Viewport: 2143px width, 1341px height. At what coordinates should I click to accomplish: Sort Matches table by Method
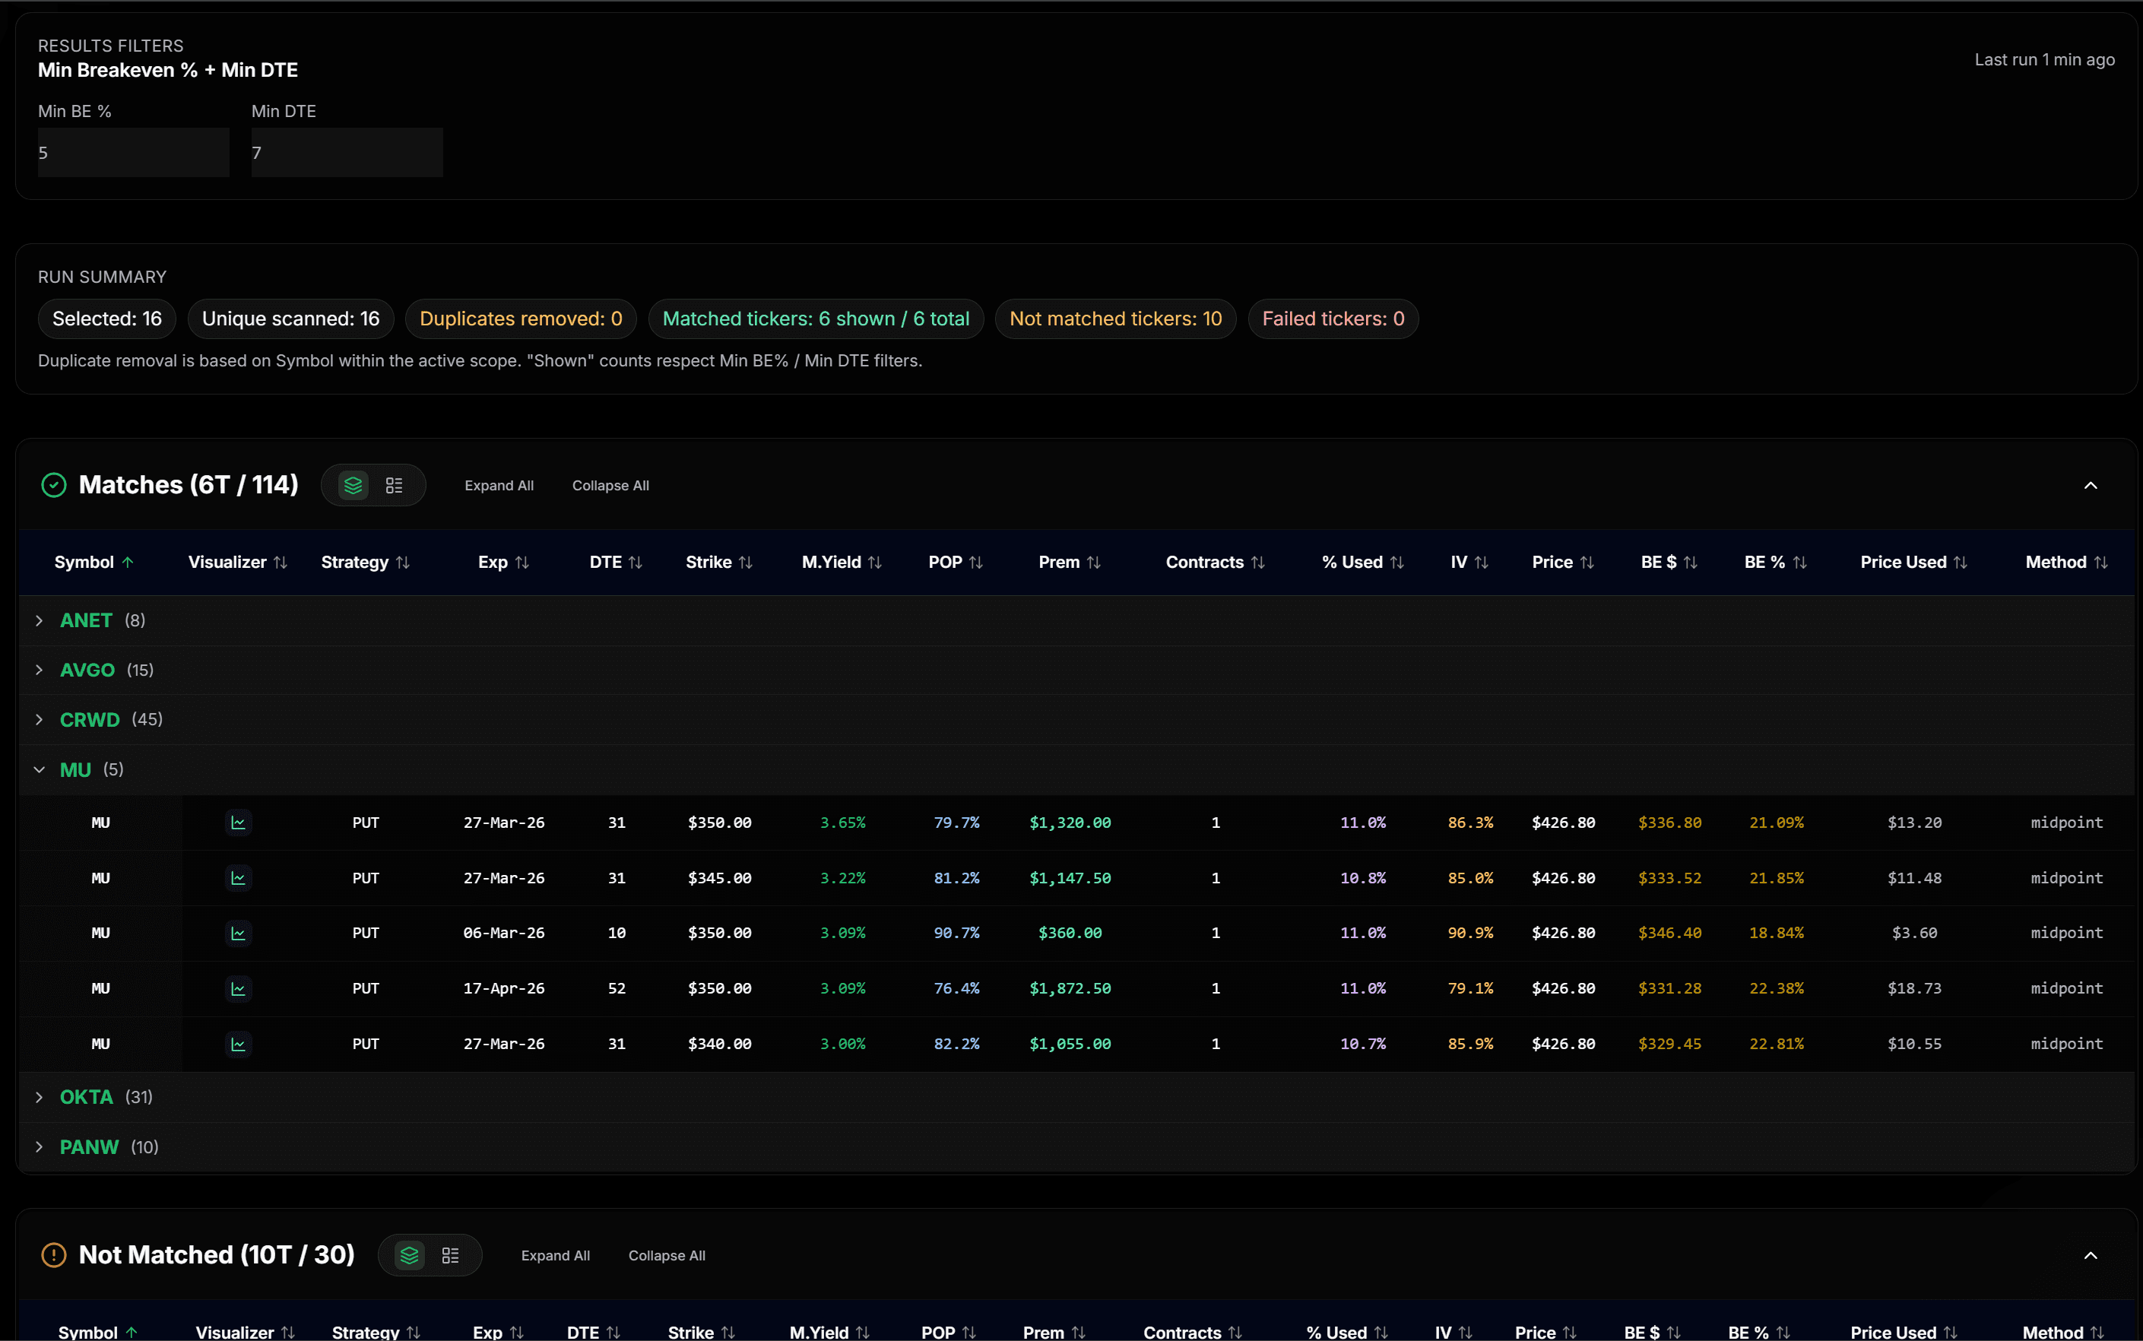pos(2067,563)
